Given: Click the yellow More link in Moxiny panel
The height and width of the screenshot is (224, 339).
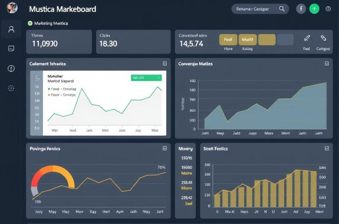Looking at the screenshot, I should 186,173.
